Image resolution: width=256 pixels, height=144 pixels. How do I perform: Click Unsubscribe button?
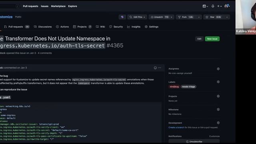[x=194, y=142]
